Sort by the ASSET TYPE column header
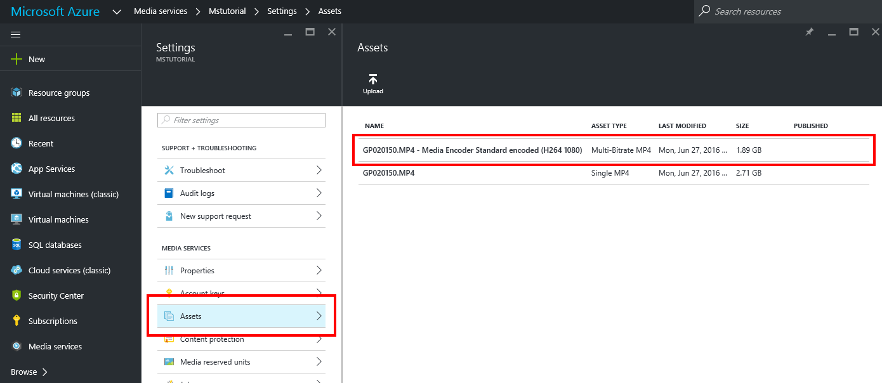Image resolution: width=882 pixels, height=383 pixels. (609, 126)
